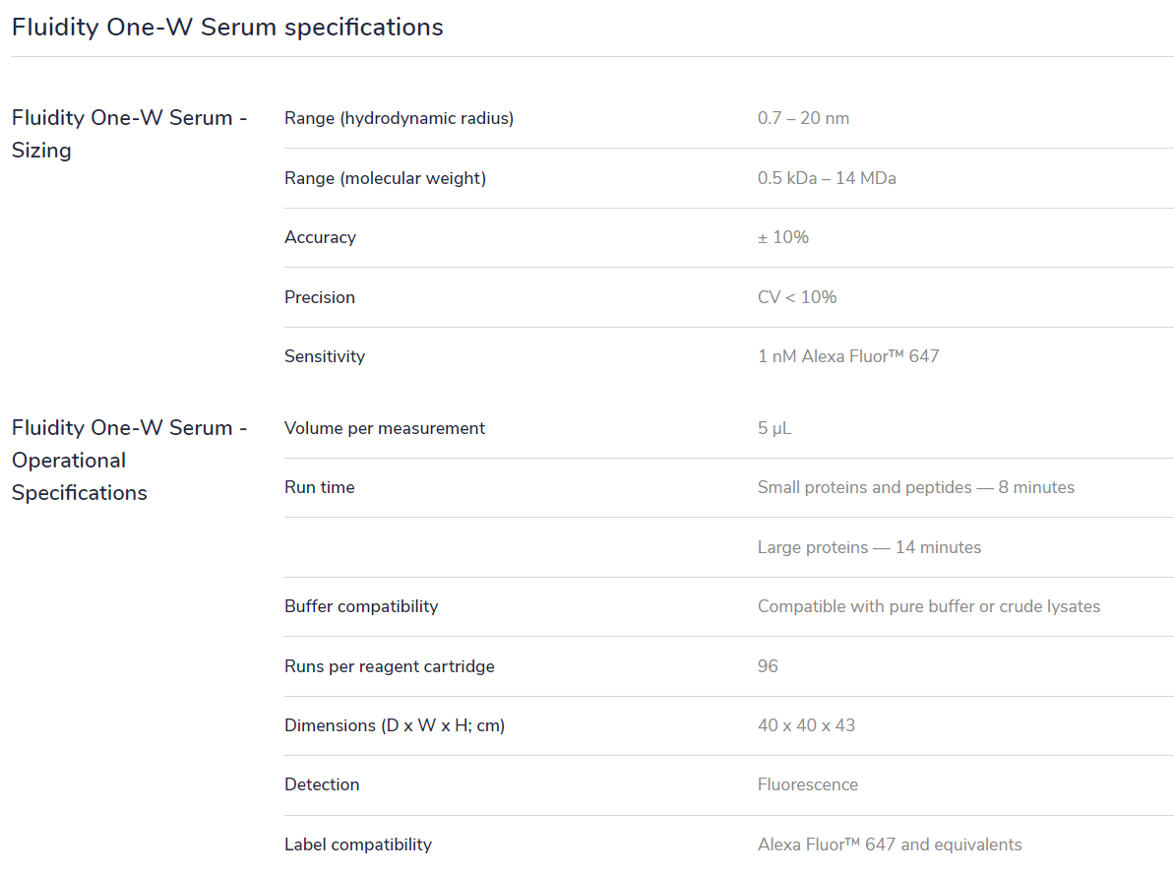Click the Label compatibility row label
The width and height of the screenshot is (1174, 874).
[x=358, y=844]
